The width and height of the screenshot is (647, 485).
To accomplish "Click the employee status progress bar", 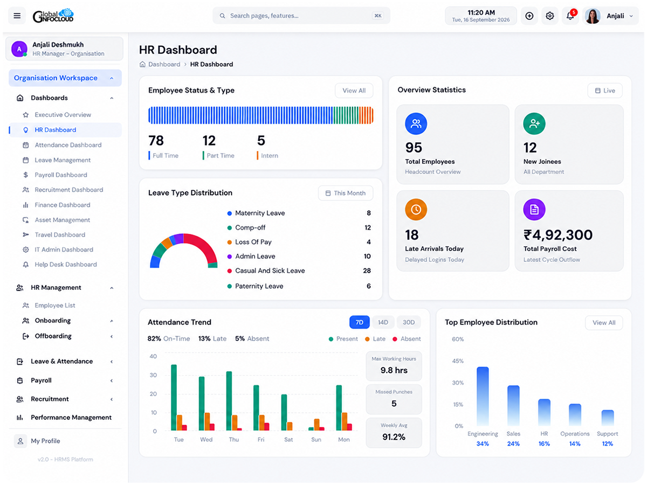I will (260, 115).
